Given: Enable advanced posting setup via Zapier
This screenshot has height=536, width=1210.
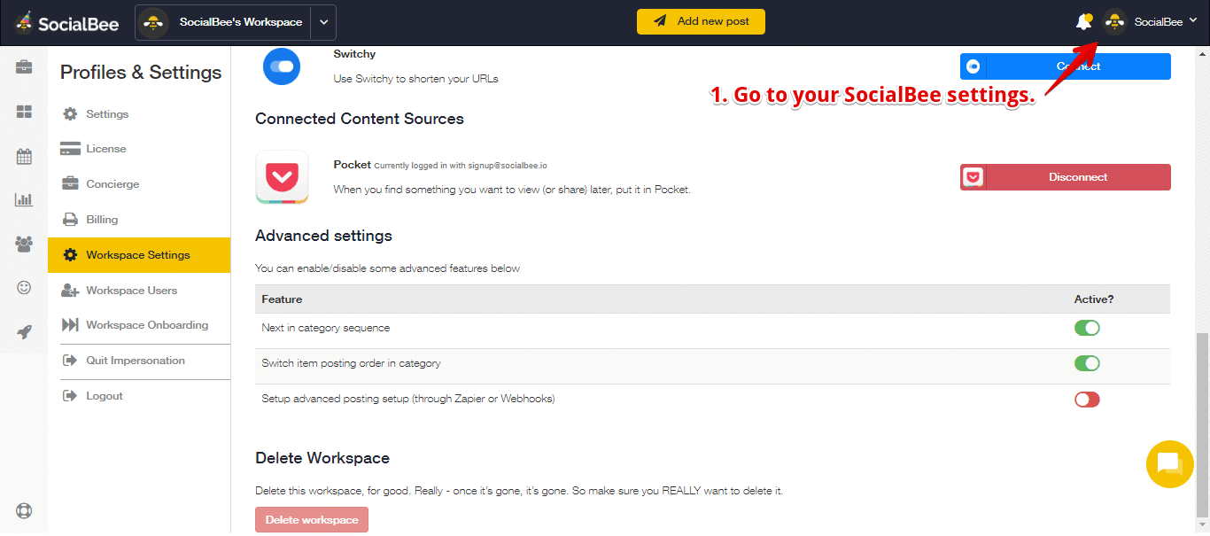Looking at the screenshot, I should coord(1087,400).
